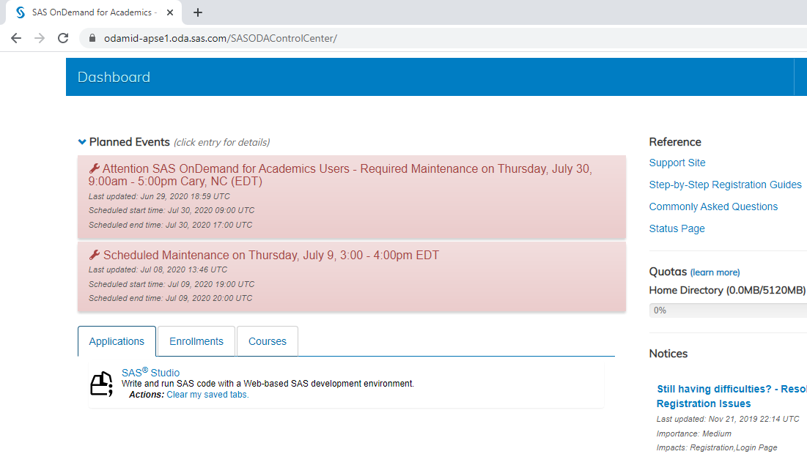Image resolution: width=807 pixels, height=454 pixels.
Task: Click 'Importance: Medium' text
Action: click(694, 433)
